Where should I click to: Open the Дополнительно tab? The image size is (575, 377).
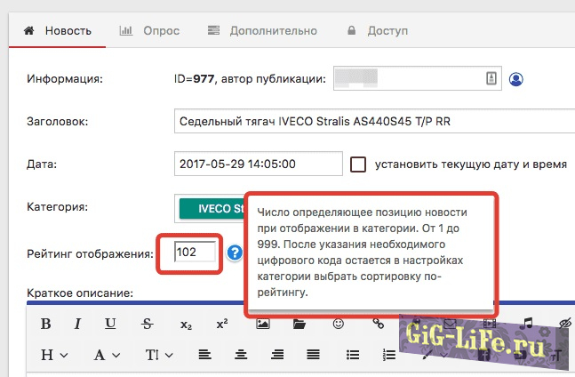point(262,31)
